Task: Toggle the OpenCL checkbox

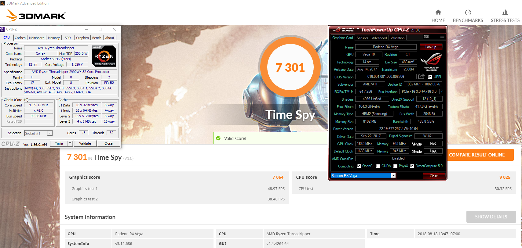Action: pos(359,166)
